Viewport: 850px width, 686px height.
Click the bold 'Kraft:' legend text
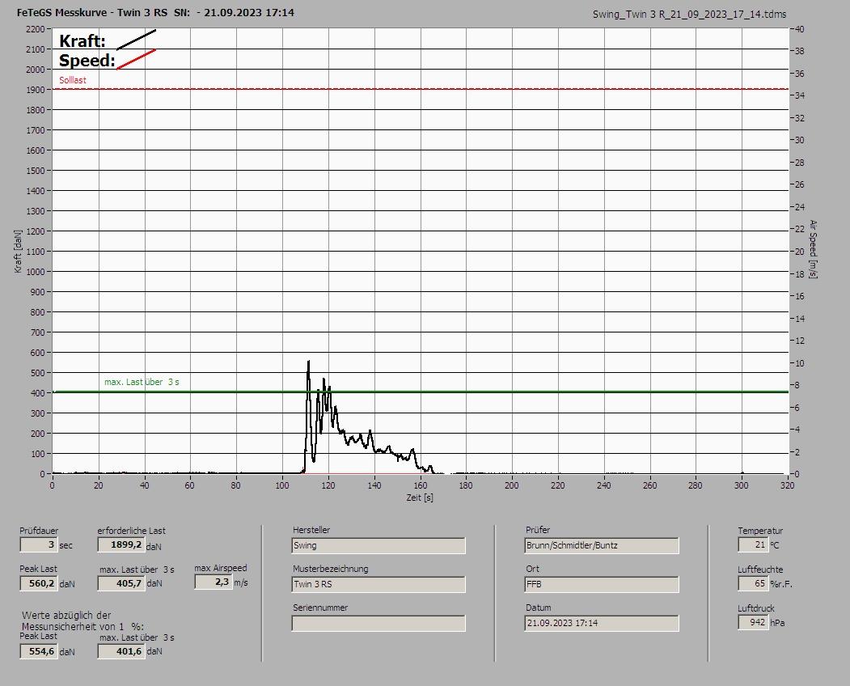82,40
